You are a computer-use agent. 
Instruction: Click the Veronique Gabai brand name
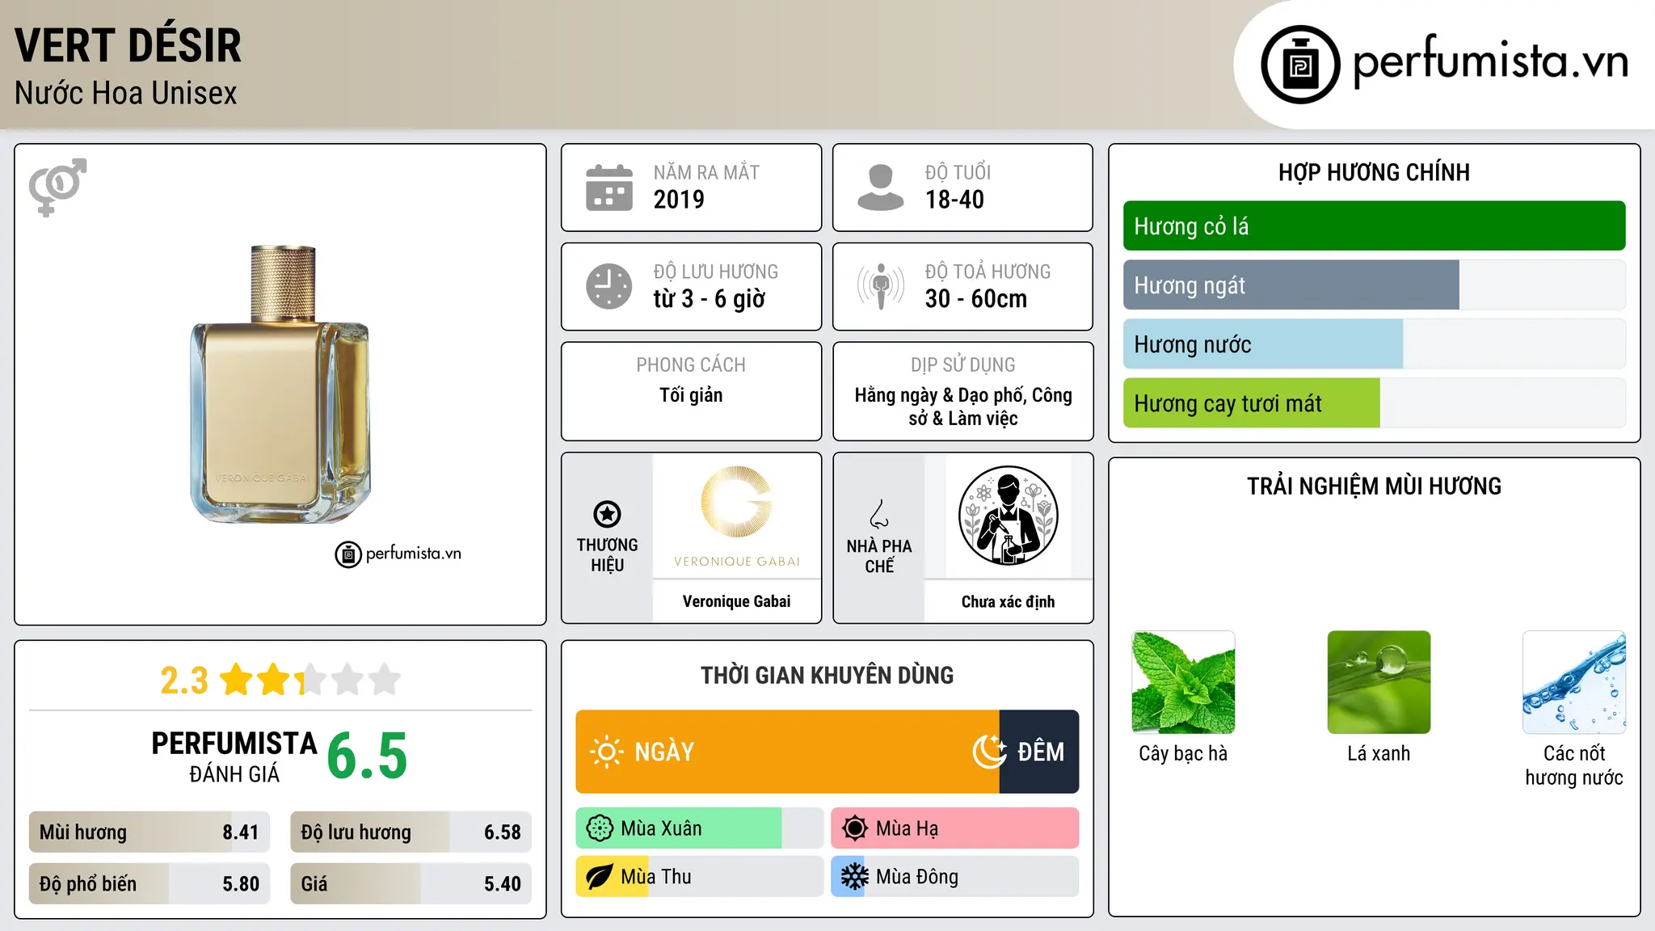pyautogui.click(x=736, y=601)
